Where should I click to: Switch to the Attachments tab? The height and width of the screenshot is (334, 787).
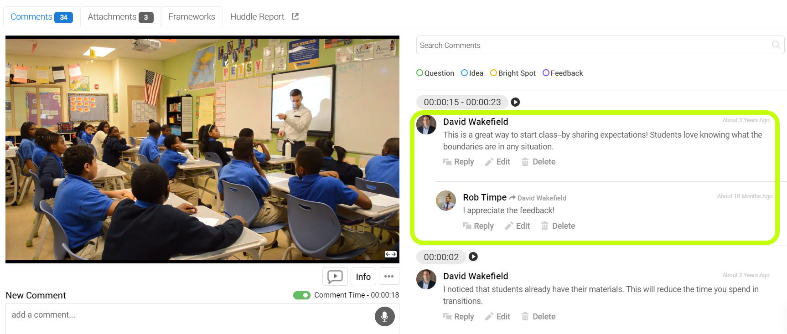point(120,17)
